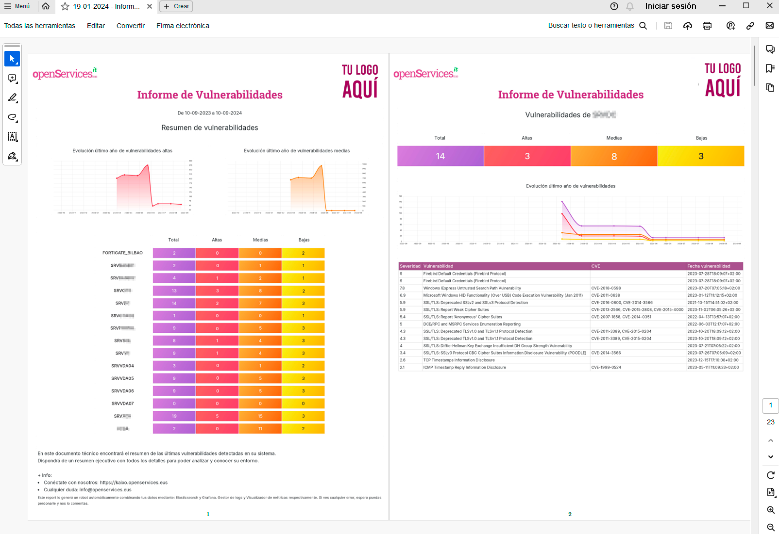The width and height of the screenshot is (779, 534).
Task: Click the vertical document scrollbar
Action: coord(755,65)
